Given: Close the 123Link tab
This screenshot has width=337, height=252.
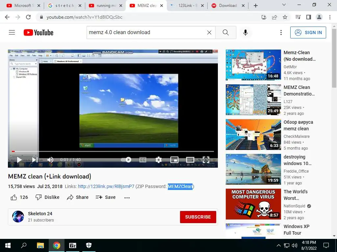Looking at the screenshot, I should [x=202, y=6].
